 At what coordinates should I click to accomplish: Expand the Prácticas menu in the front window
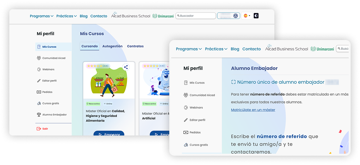pyautogui.click(x=216, y=49)
